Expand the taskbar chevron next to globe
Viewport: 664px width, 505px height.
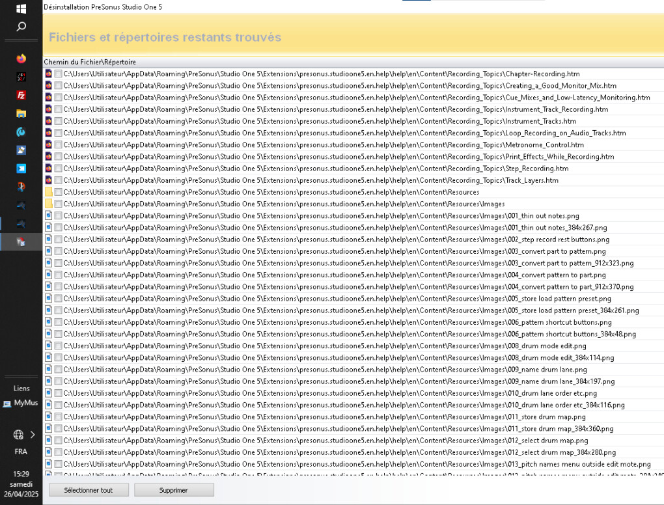coord(33,434)
